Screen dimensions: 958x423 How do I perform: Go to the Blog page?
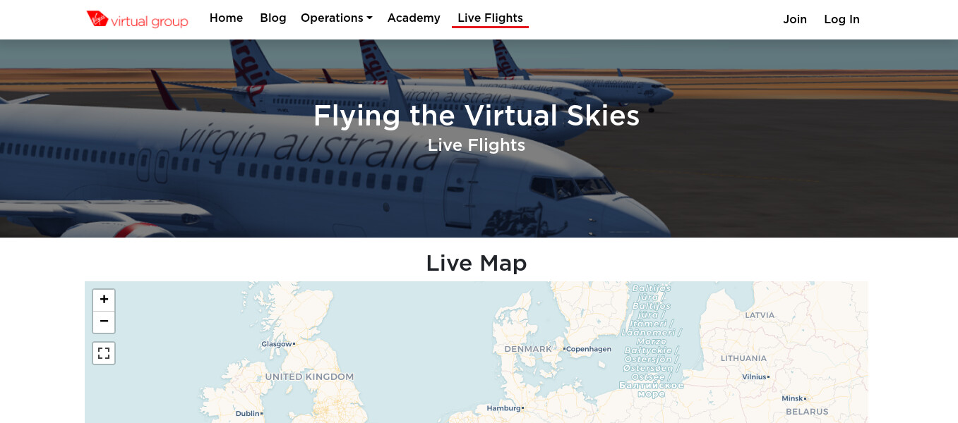coord(273,18)
